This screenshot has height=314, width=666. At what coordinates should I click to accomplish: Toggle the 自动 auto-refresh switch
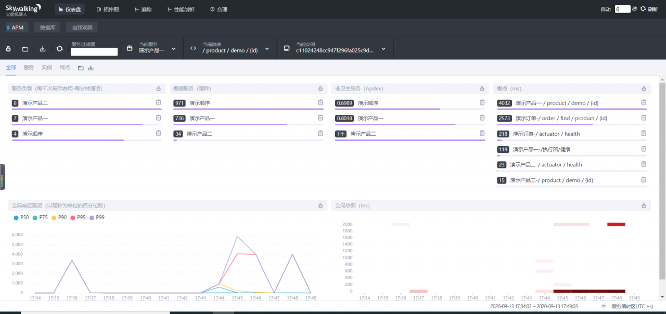pyautogui.click(x=606, y=9)
